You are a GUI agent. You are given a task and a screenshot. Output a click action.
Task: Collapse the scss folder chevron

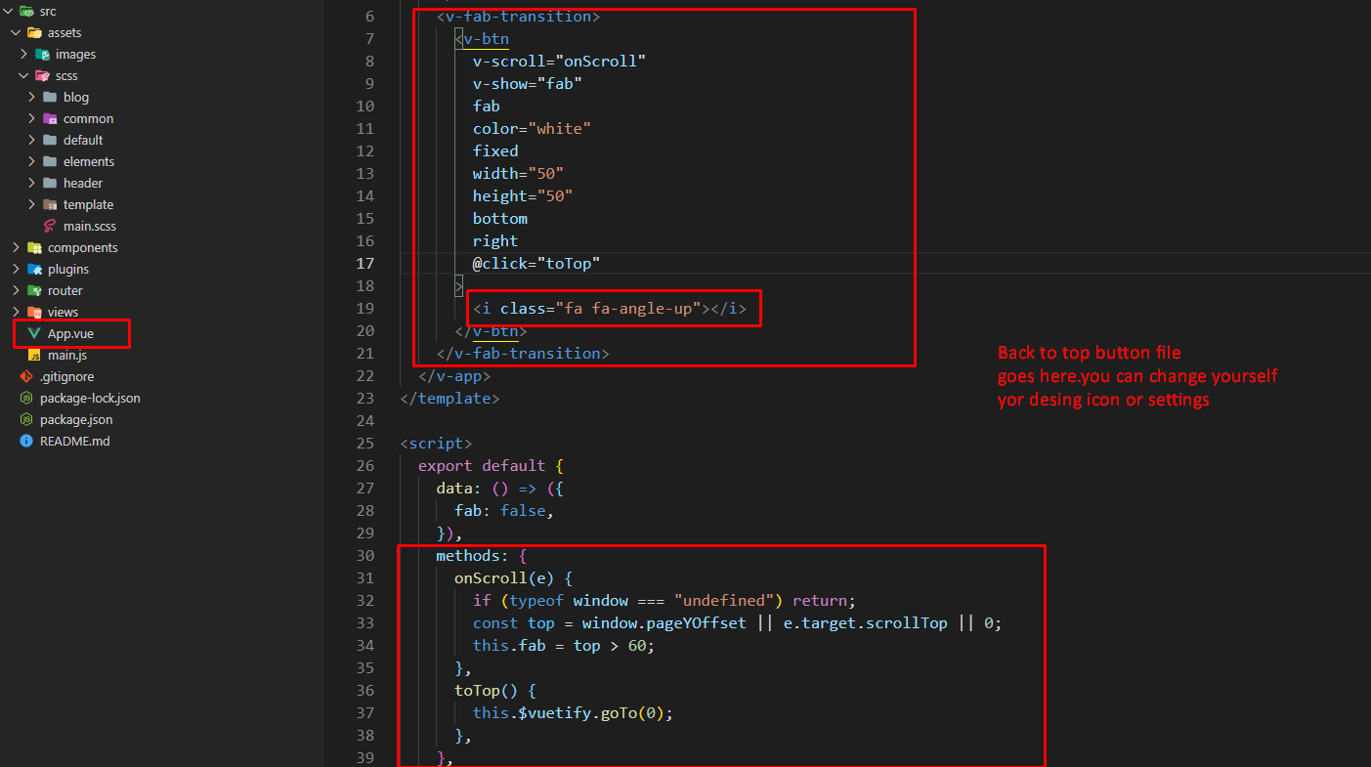point(23,76)
